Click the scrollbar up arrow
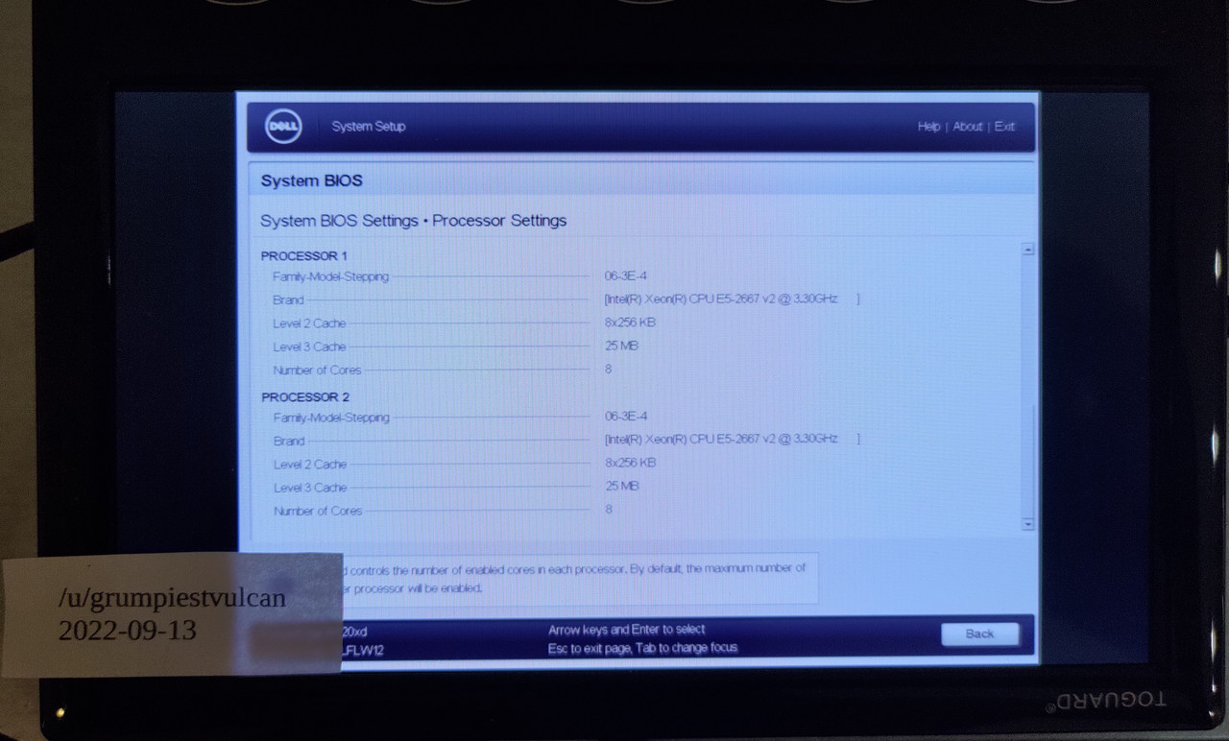Viewport: 1229px width, 741px height. point(1027,250)
